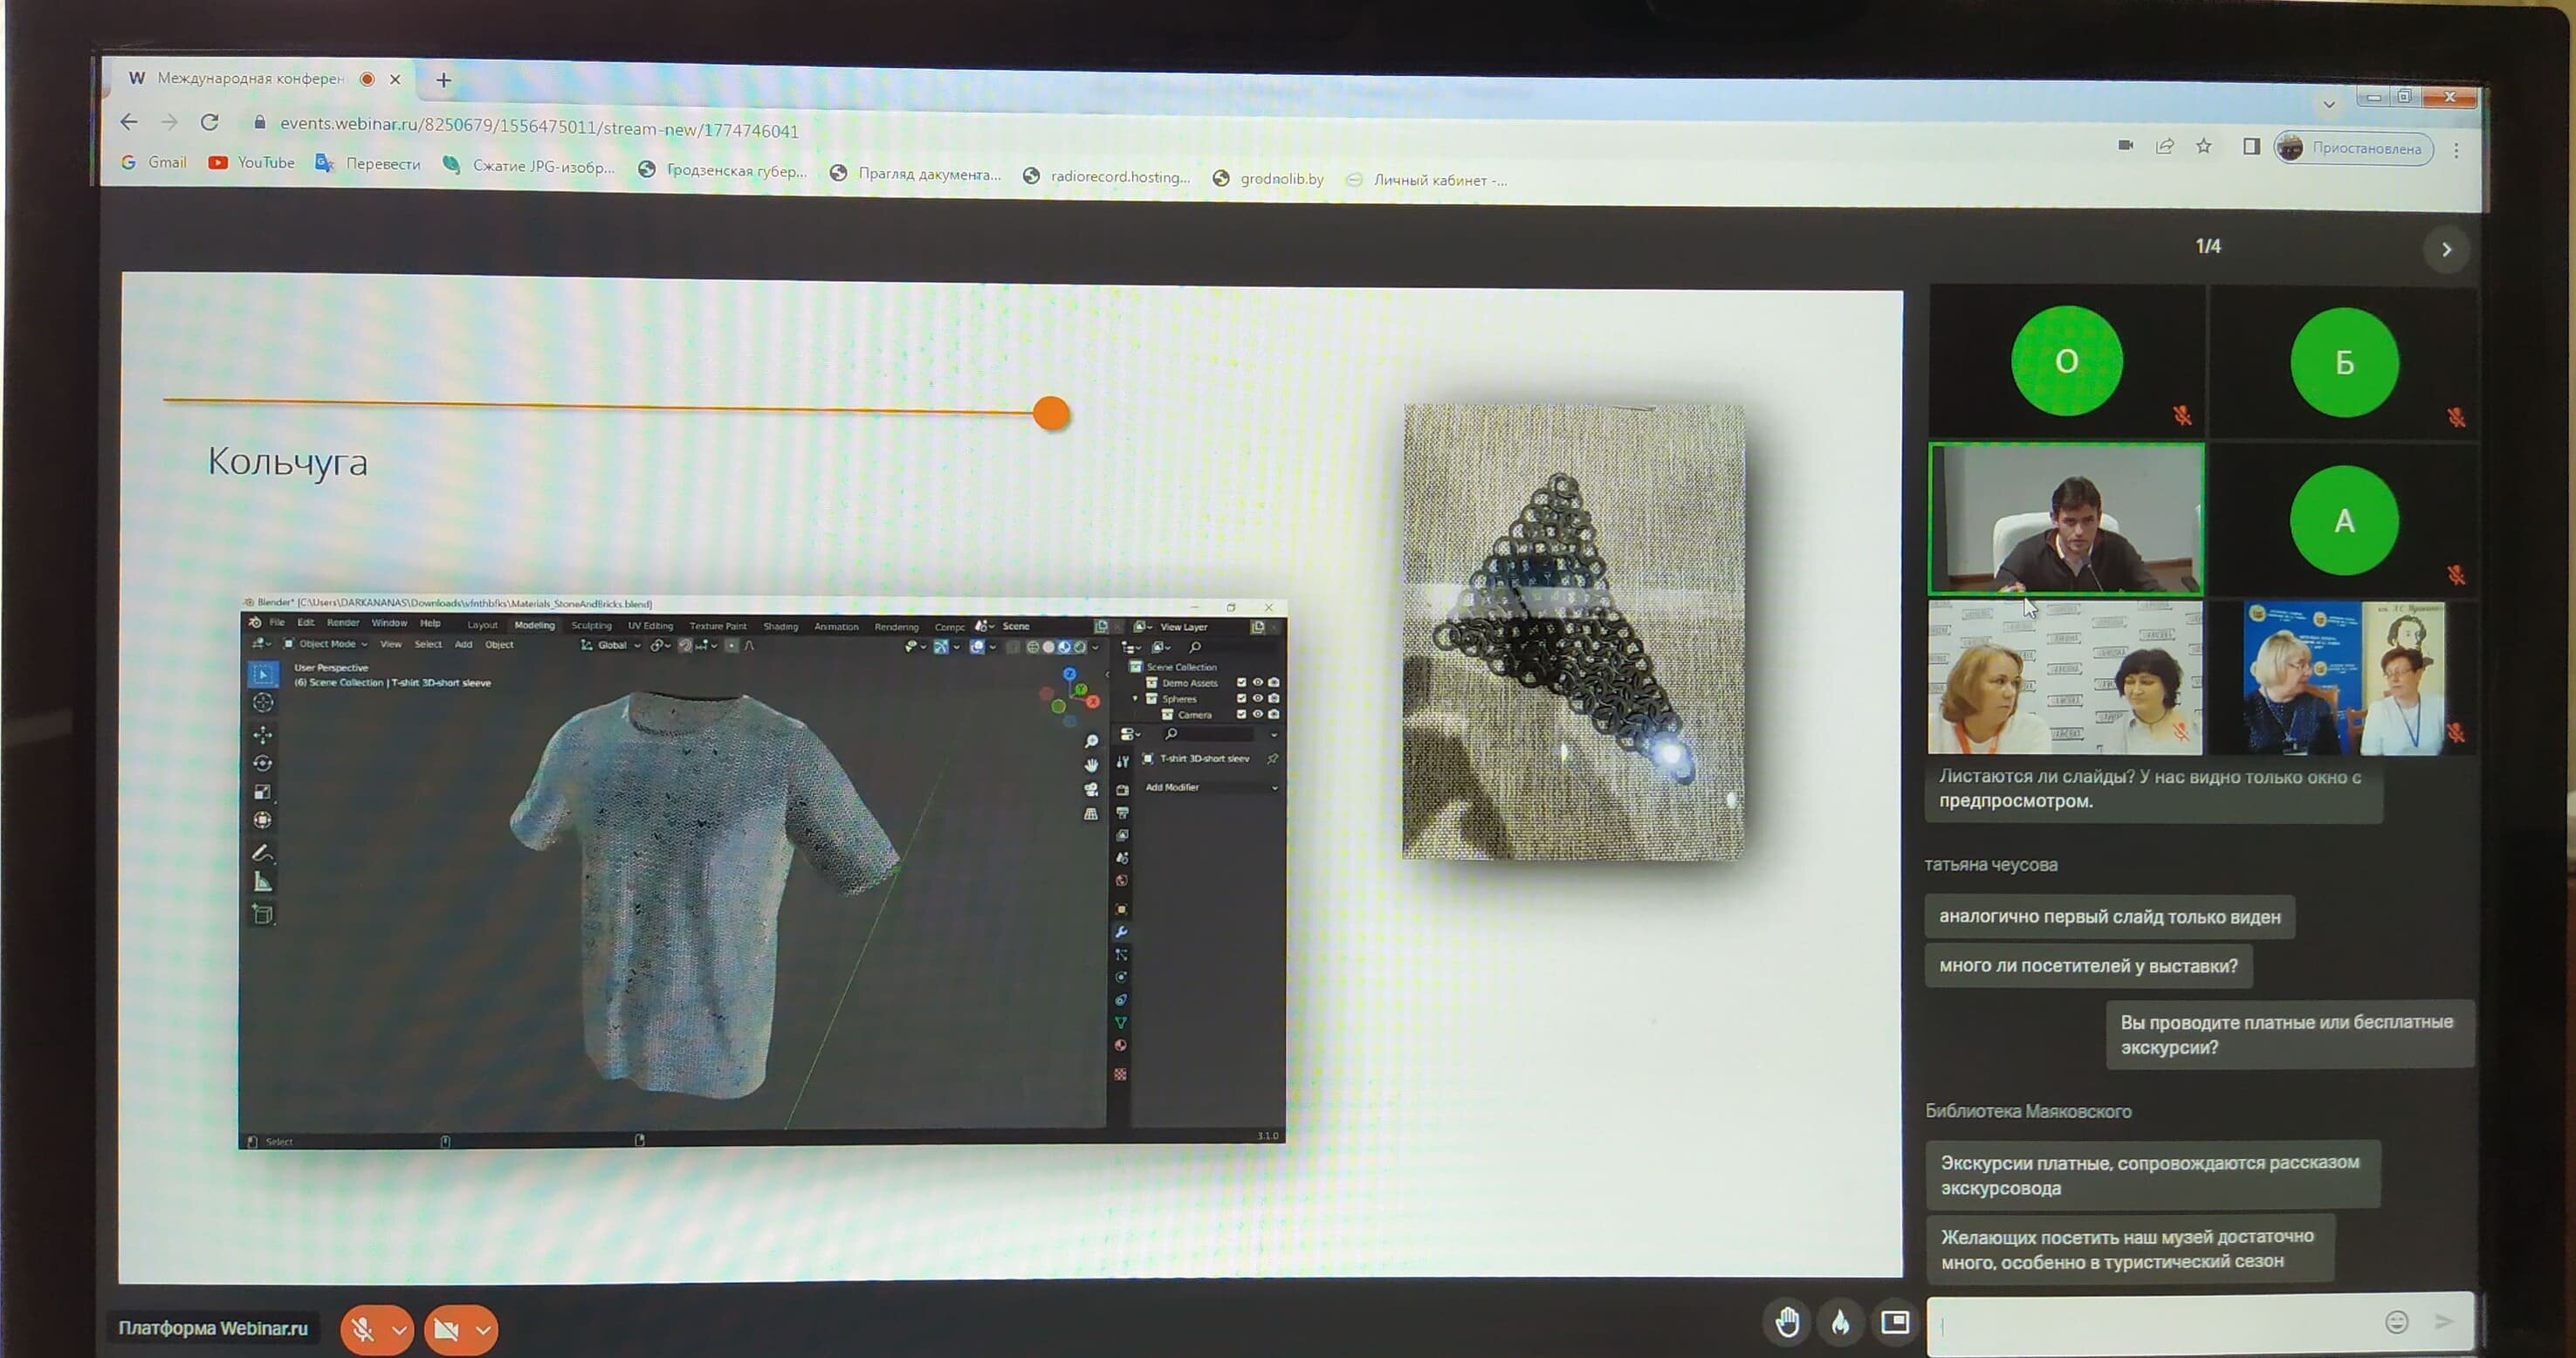
Task: Open the emoji picker in chat
Action: coord(2396,1322)
